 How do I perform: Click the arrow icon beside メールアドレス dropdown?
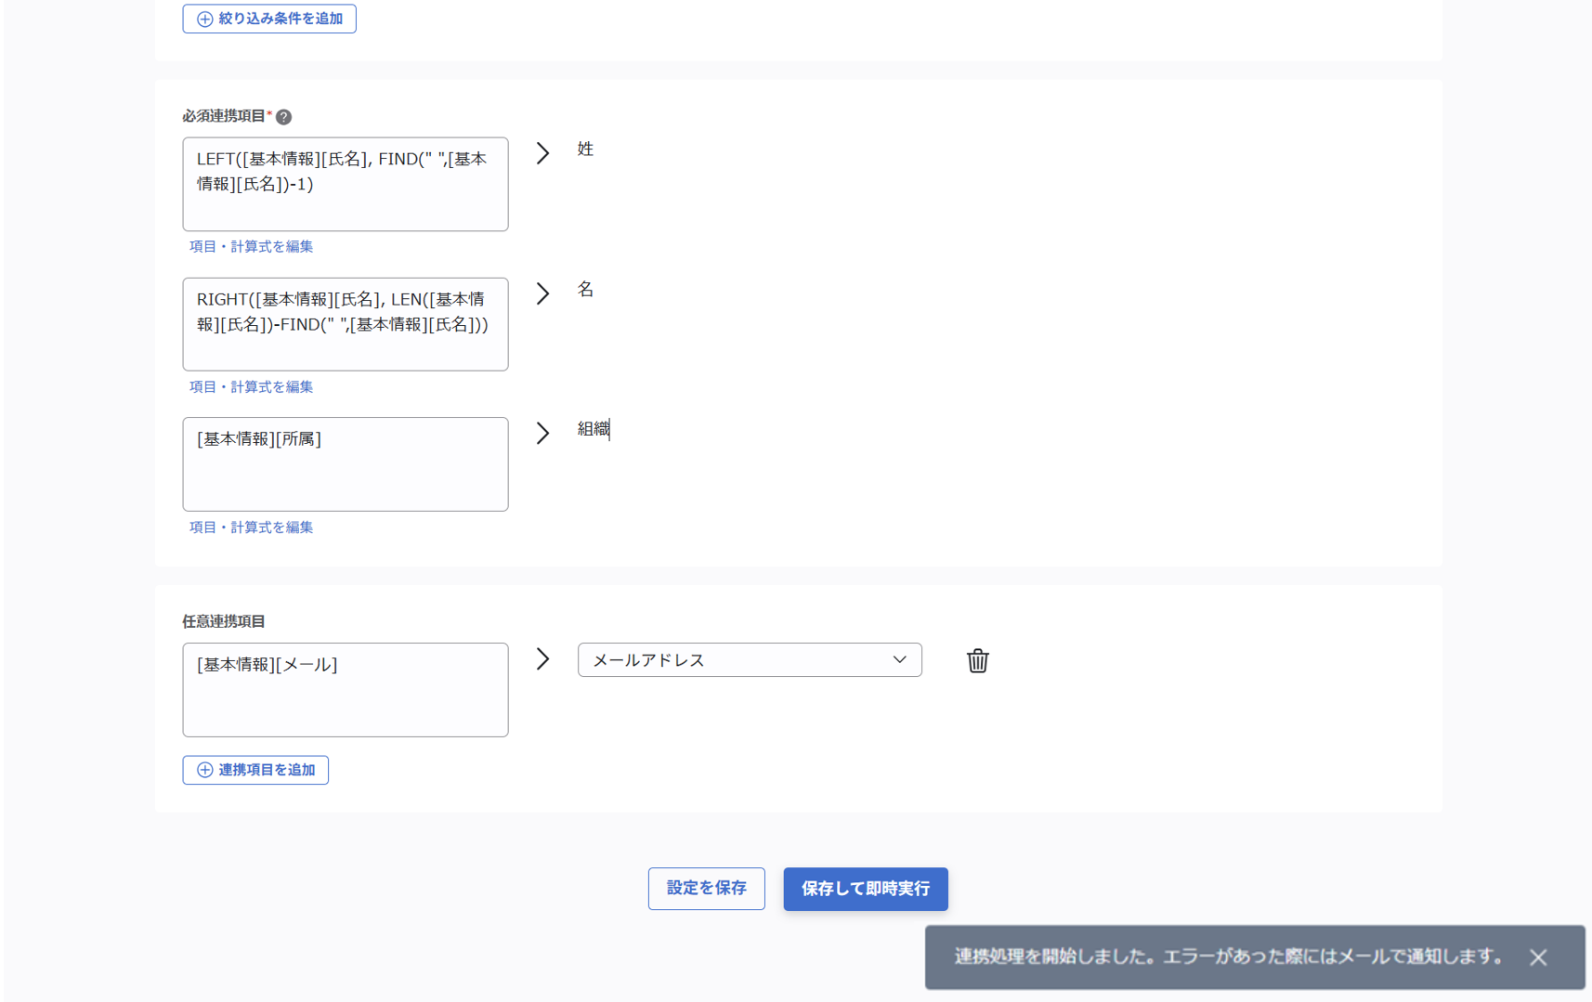(543, 659)
